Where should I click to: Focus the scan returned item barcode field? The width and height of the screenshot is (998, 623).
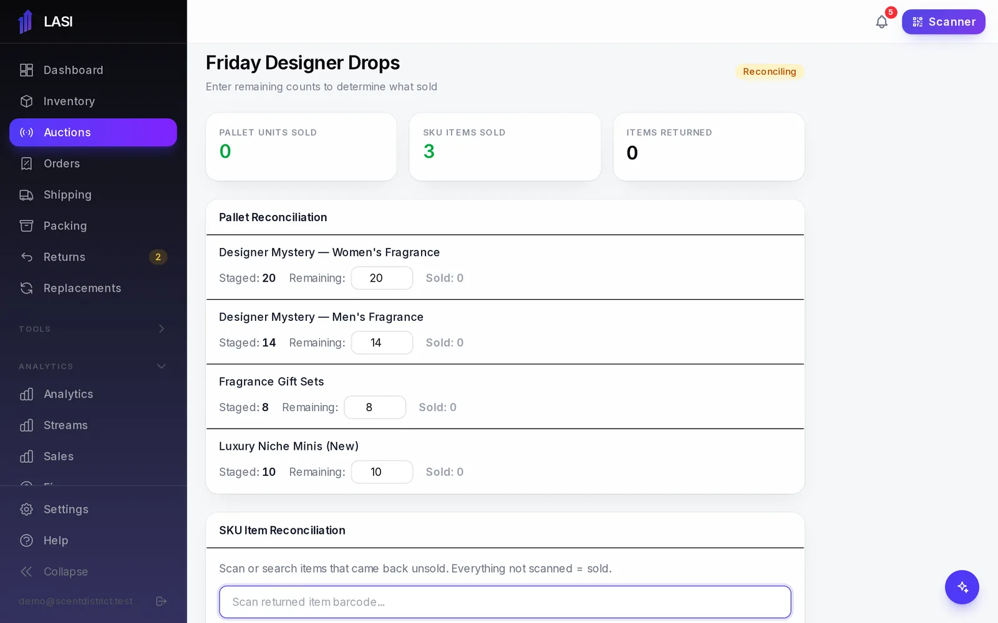coord(505,602)
